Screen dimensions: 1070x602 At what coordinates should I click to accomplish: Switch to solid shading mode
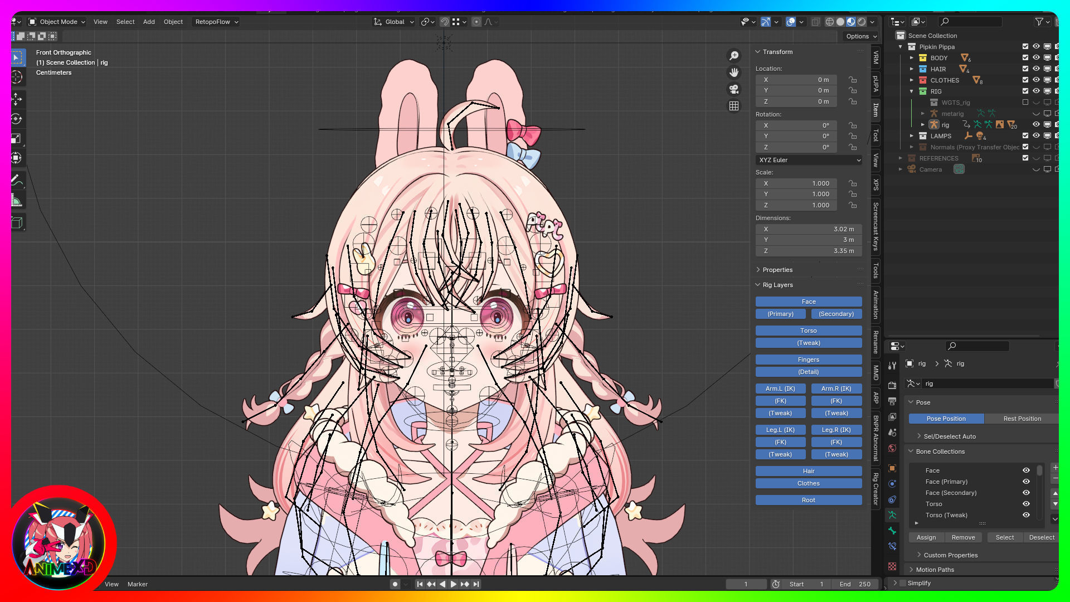click(x=840, y=22)
